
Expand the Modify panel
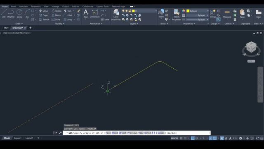coord(59,24)
